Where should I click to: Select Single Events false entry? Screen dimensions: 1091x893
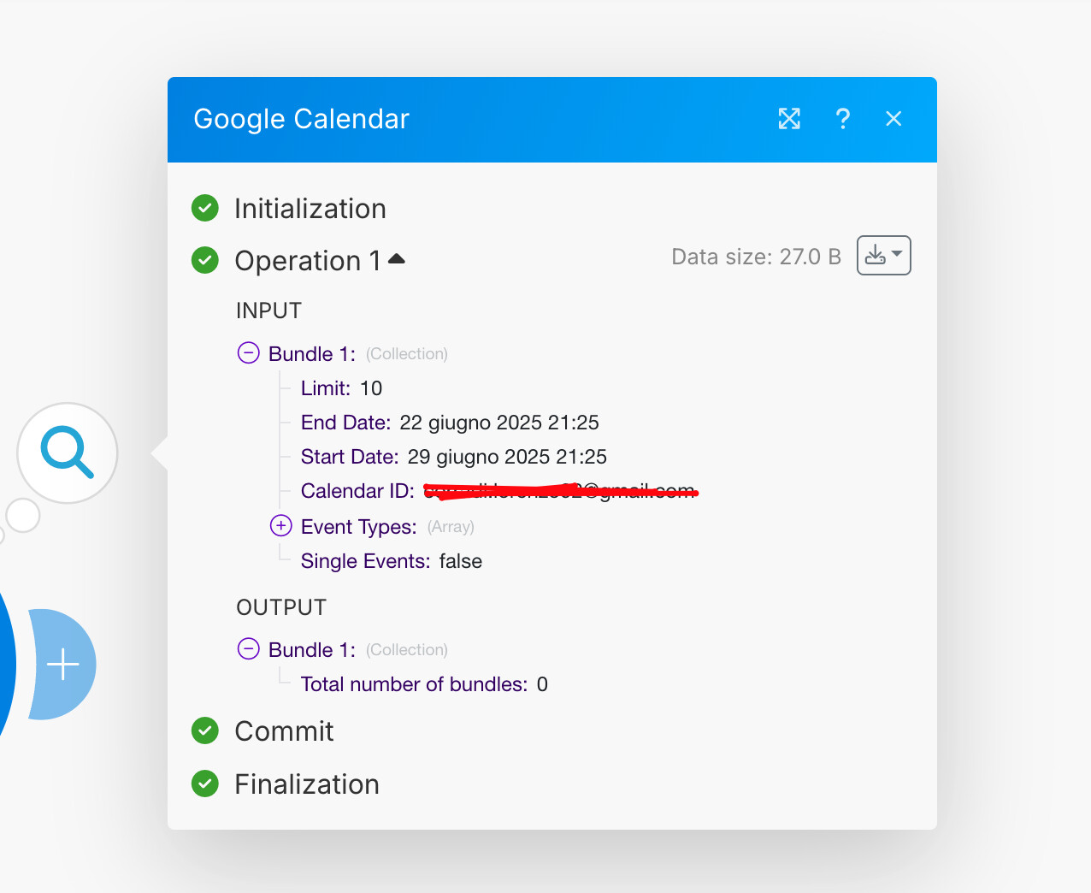pyautogui.click(x=392, y=561)
